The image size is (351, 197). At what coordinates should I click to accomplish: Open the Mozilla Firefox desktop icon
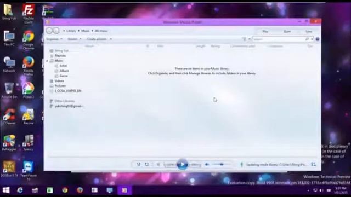29,66
